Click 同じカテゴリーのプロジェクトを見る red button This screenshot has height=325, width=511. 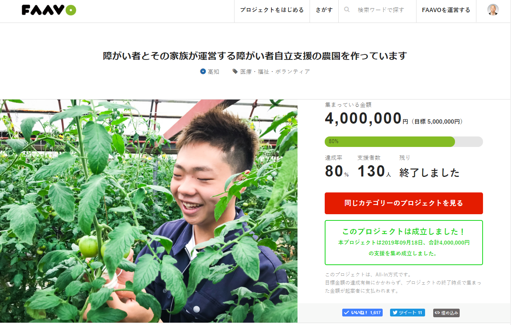404,203
